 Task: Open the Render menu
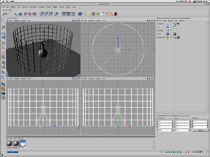(55, 7)
